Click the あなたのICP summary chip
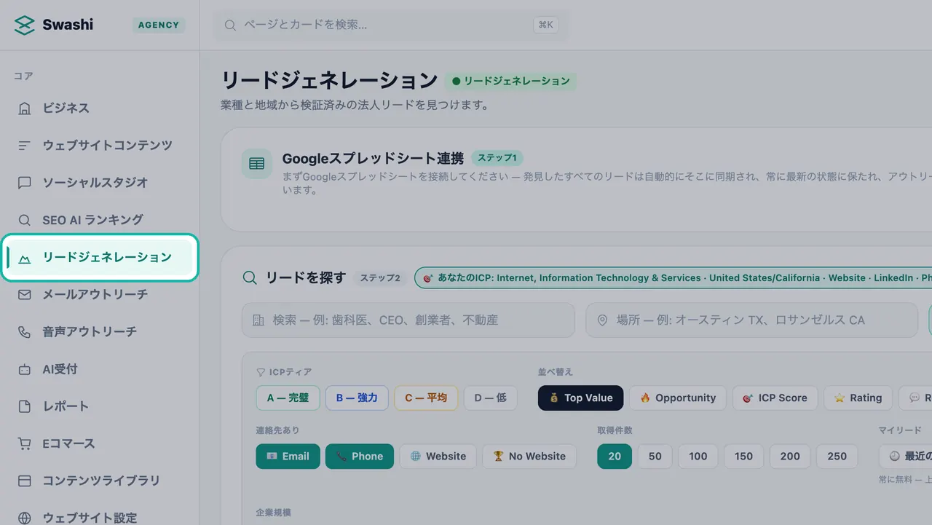 674,277
